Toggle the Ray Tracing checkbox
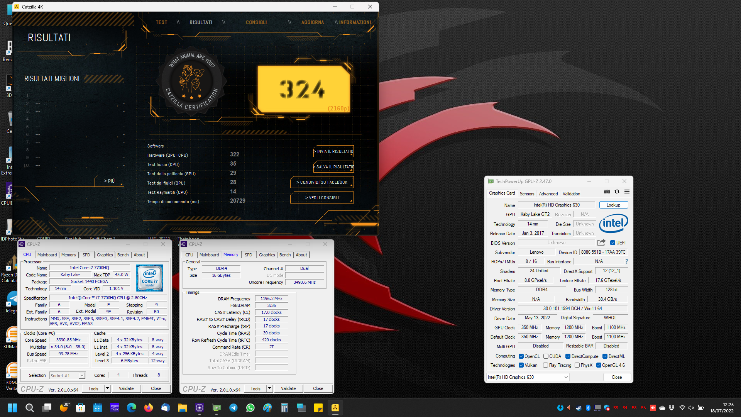 coord(545,365)
